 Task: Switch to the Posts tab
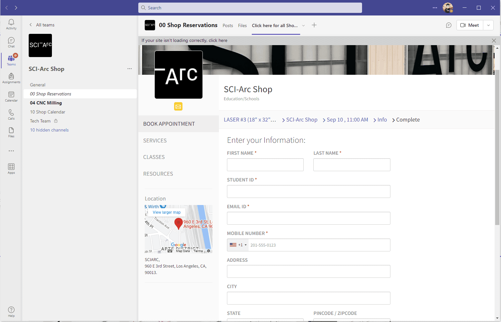pos(228,25)
